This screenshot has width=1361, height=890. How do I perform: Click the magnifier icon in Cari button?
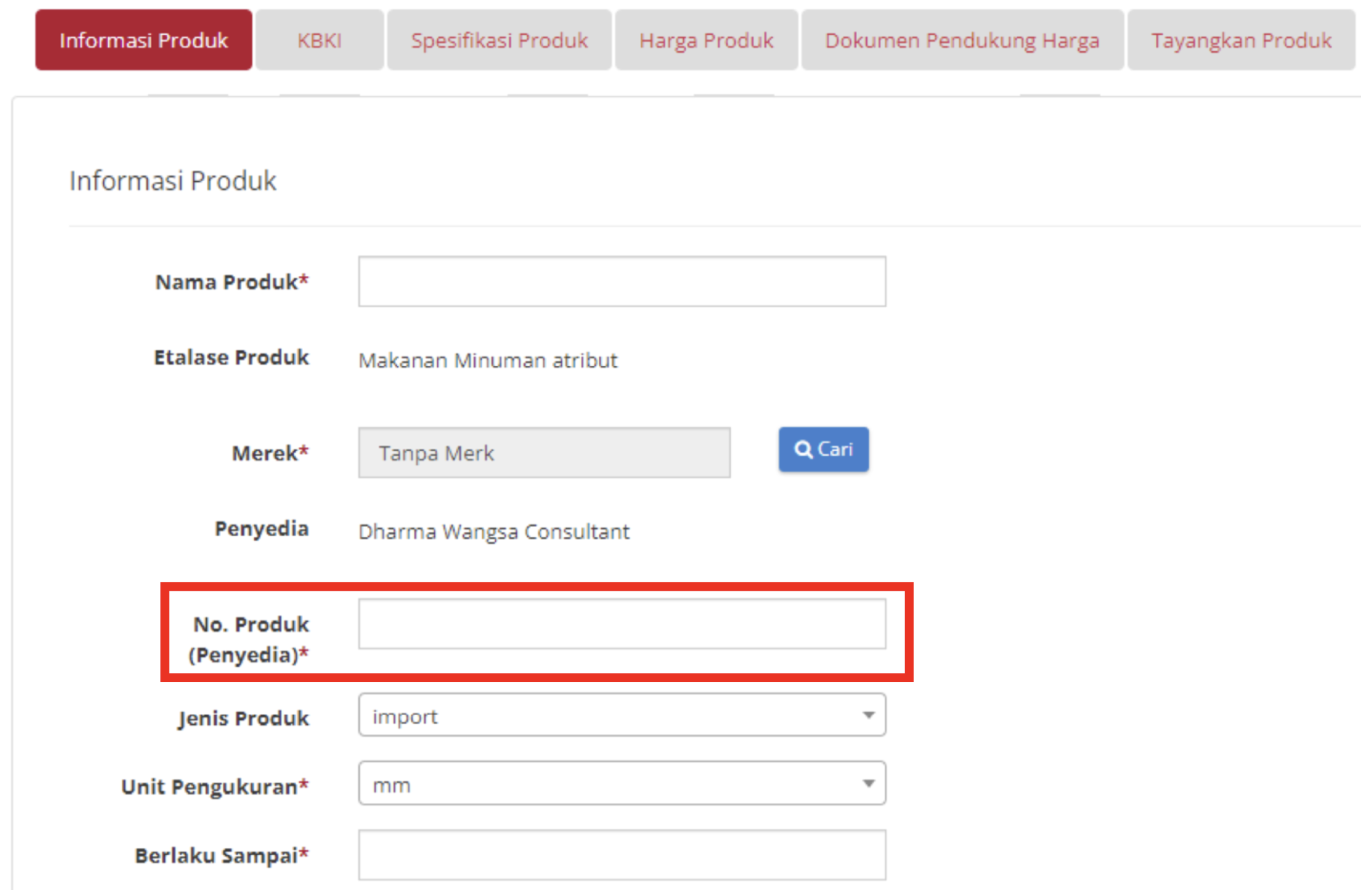click(804, 450)
